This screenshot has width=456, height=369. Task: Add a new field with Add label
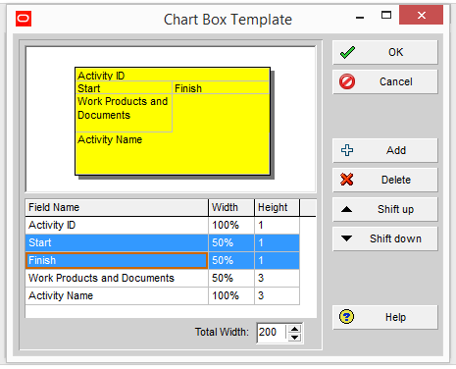396,150
